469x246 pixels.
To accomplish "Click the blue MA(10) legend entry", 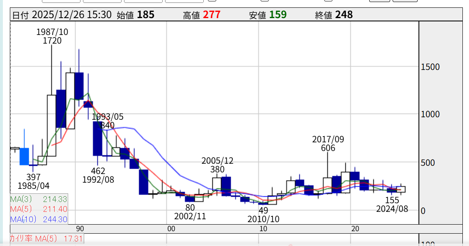I will point(39,219).
